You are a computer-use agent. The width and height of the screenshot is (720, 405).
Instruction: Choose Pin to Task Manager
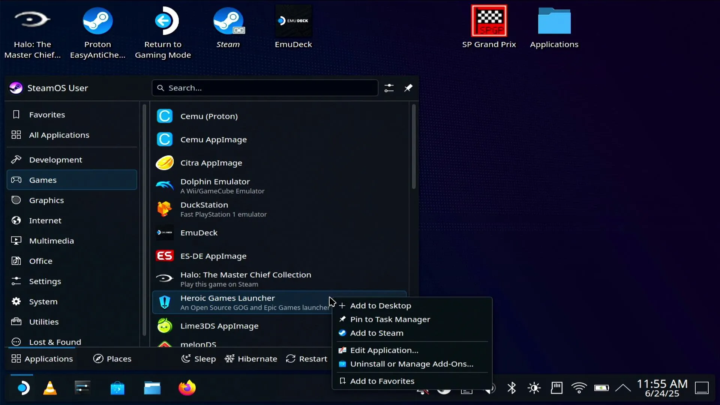coord(412,319)
